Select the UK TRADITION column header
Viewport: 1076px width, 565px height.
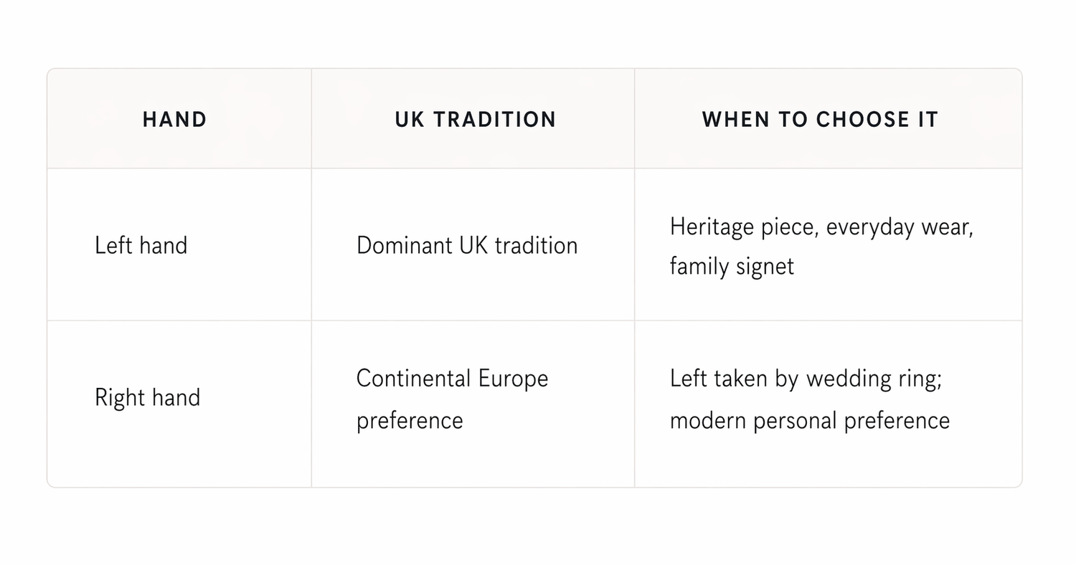point(475,119)
